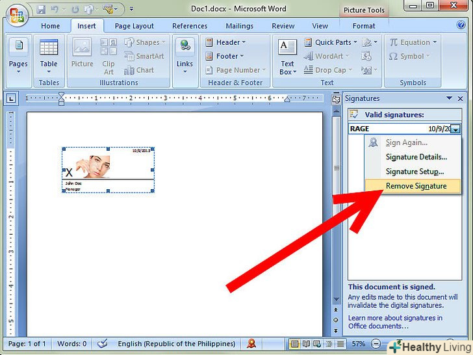Open Signature Setup
Image resolution: width=473 pixels, height=355 pixels.
[413, 172]
